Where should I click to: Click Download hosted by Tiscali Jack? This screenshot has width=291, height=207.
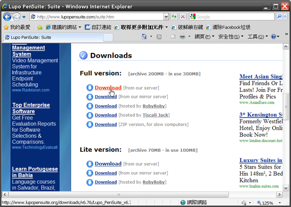(106, 115)
